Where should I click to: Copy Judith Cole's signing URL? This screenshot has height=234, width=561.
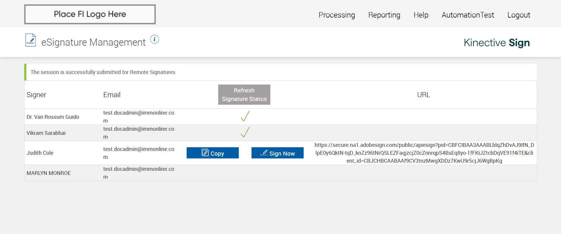[x=213, y=153]
